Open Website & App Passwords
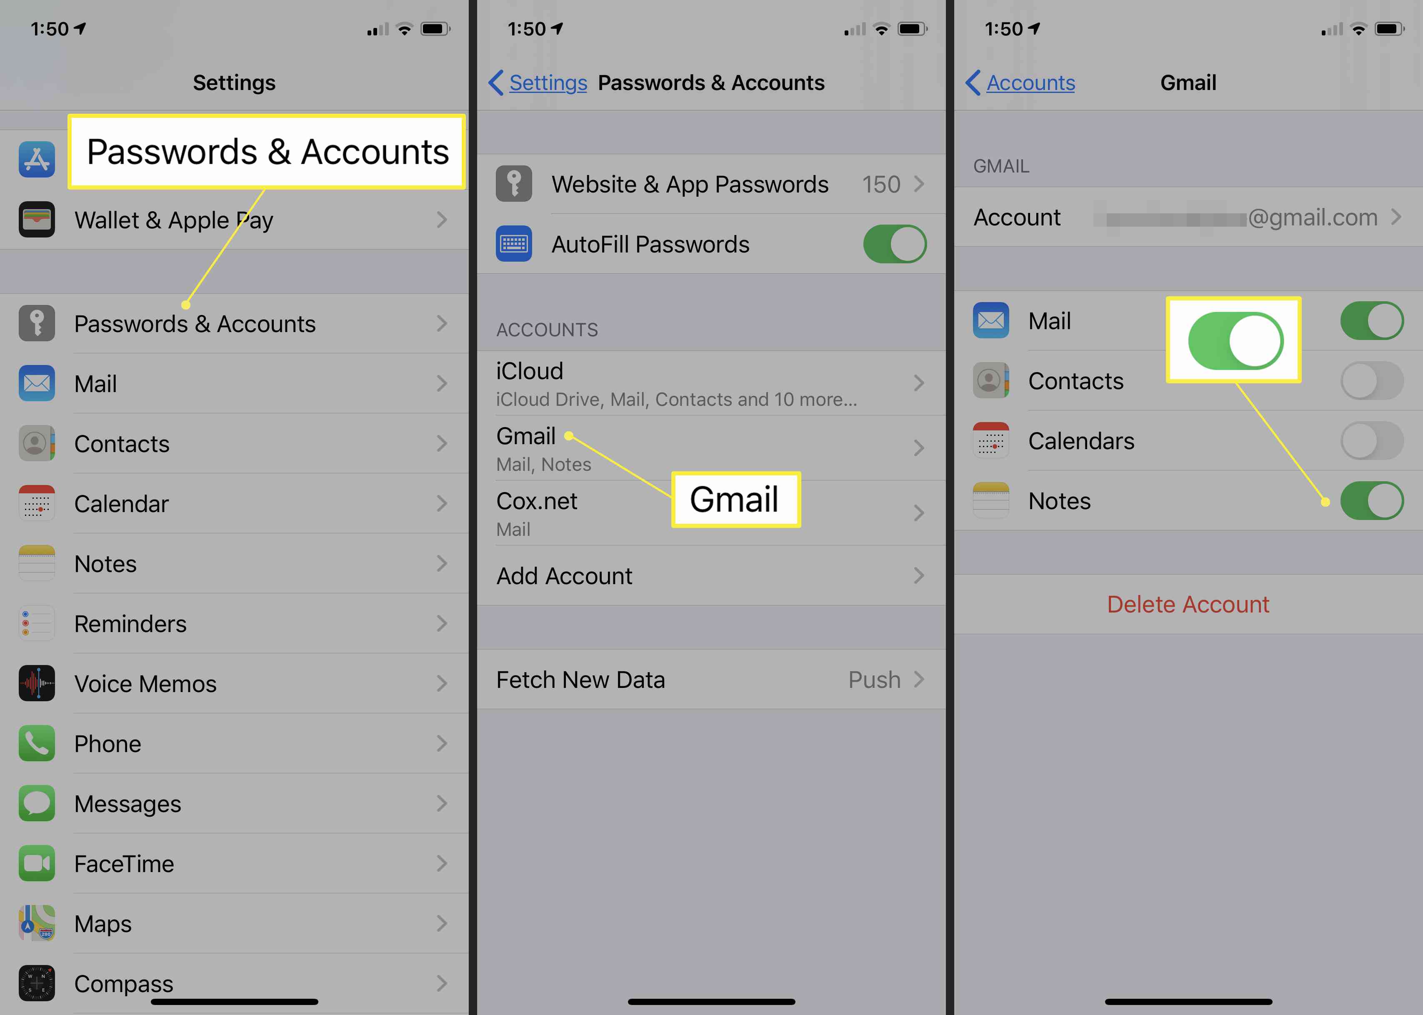The width and height of the screenshot is (1423, 1015). pyautogui.click(x=712, y=185)
